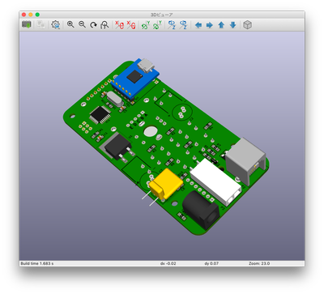
Task: Move board right with right arrow
Action: (x=210, y=25)
